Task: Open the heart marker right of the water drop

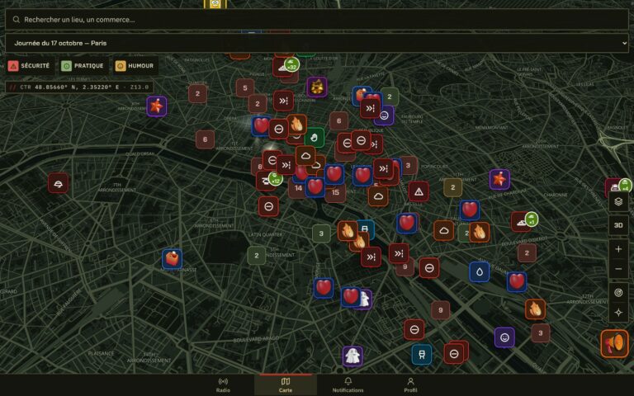Action: (517, 281)
